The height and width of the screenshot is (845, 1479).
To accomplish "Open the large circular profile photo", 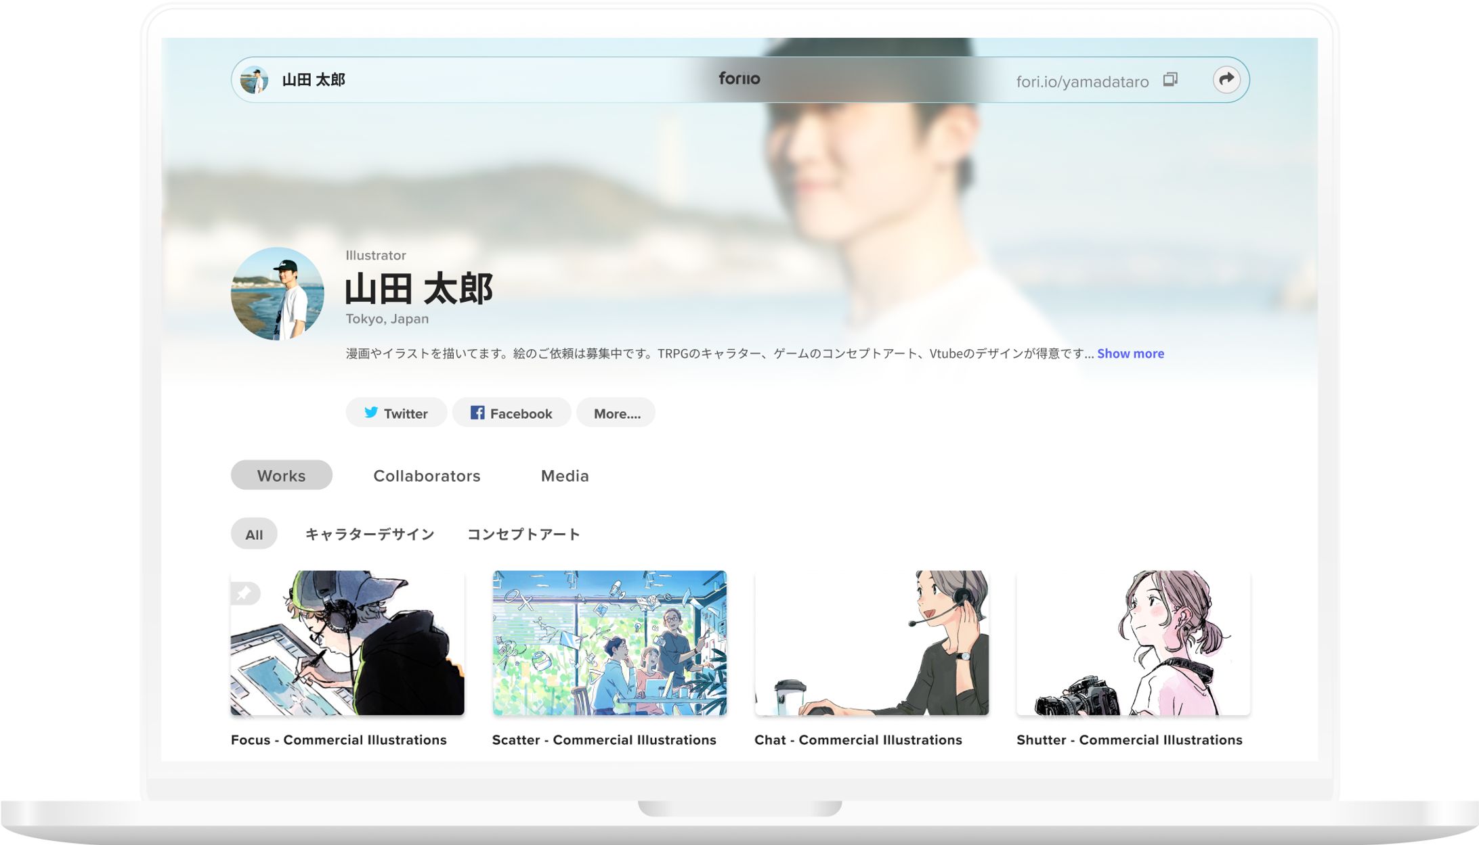I will [x=277, y=294].
